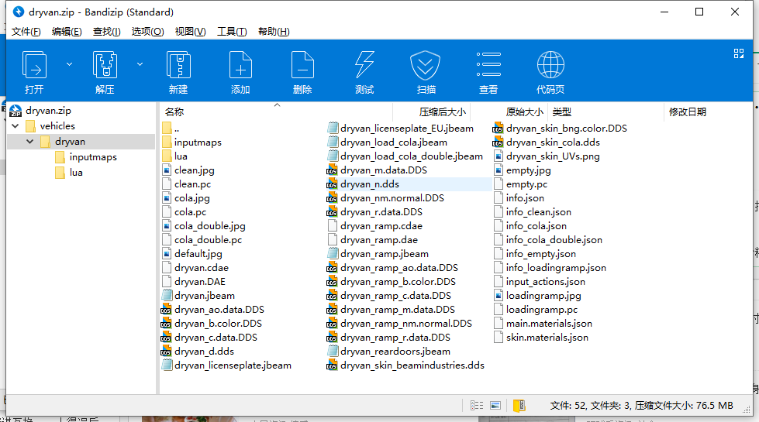Click the 查看 (View) list icon

488,65
